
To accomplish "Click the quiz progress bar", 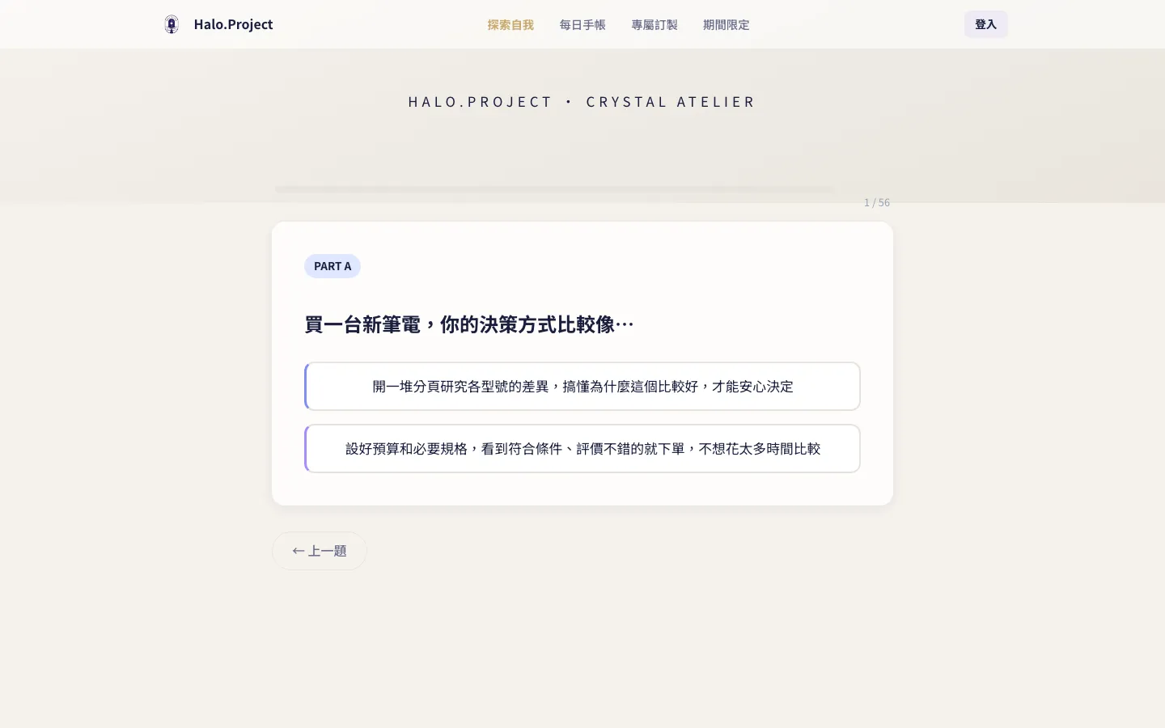I will 555,189.
